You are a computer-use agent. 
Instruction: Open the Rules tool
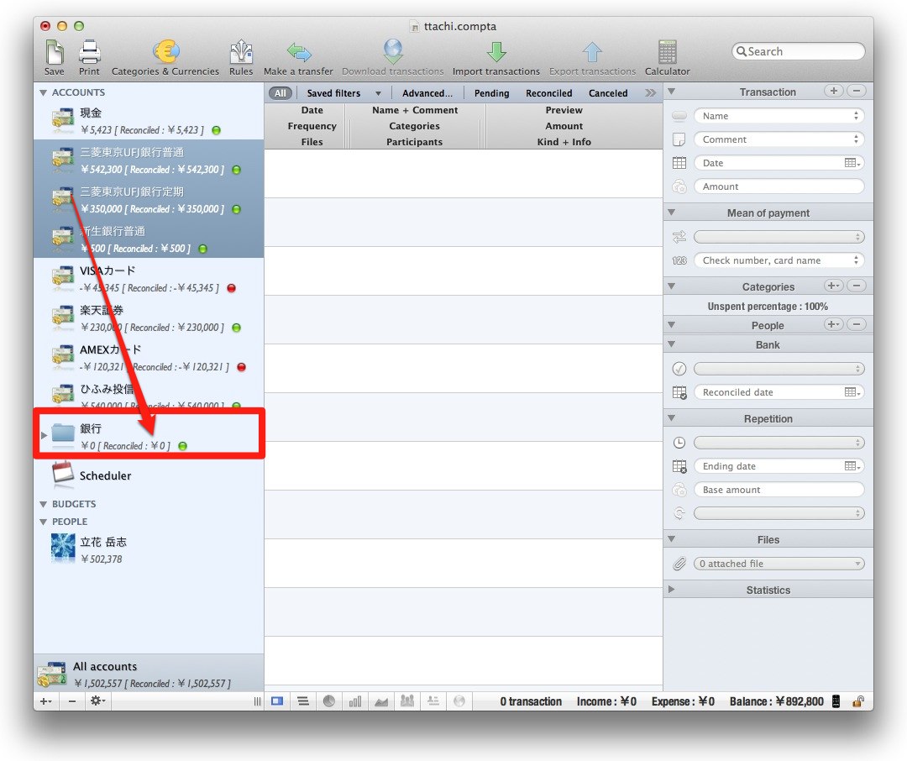point(241,54)
